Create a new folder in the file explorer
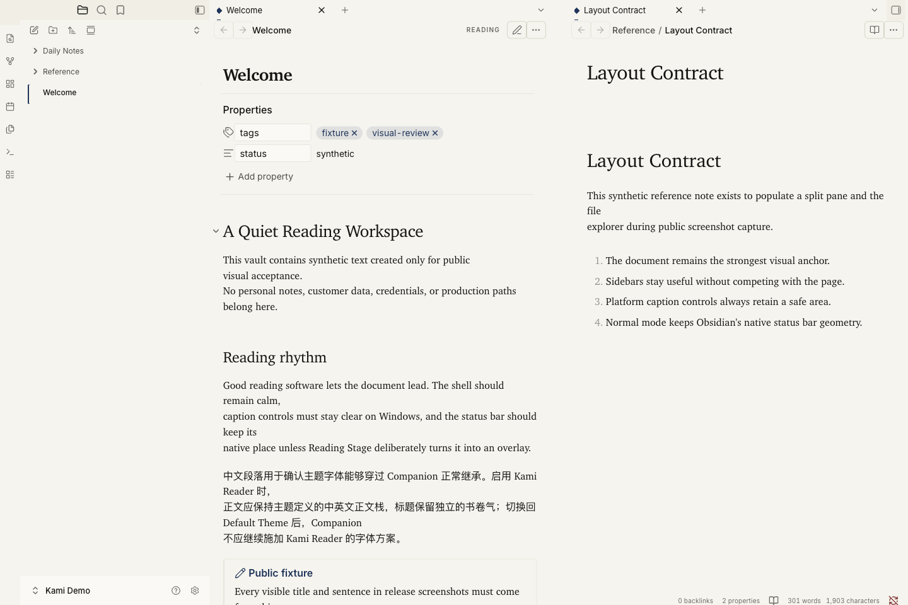The width and height of the screenshot is (908, 605). [53, 30]
